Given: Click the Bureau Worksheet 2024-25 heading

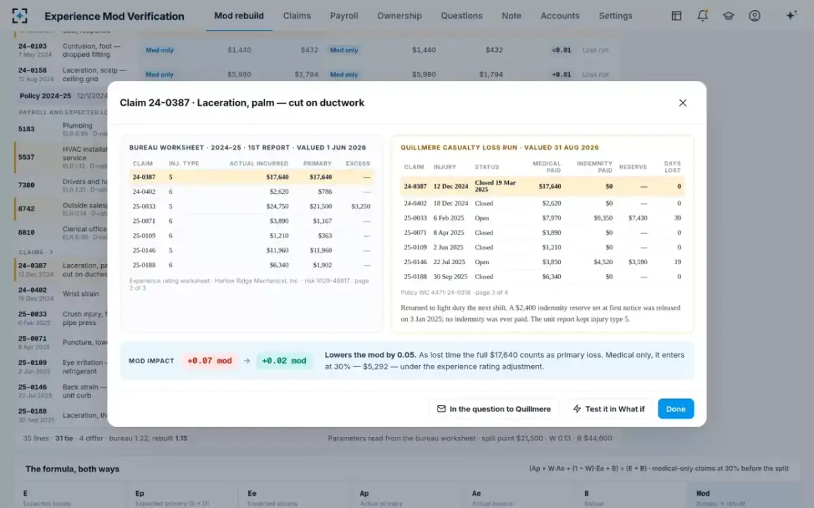Looking at the screenshot, I should coord(248,147).
